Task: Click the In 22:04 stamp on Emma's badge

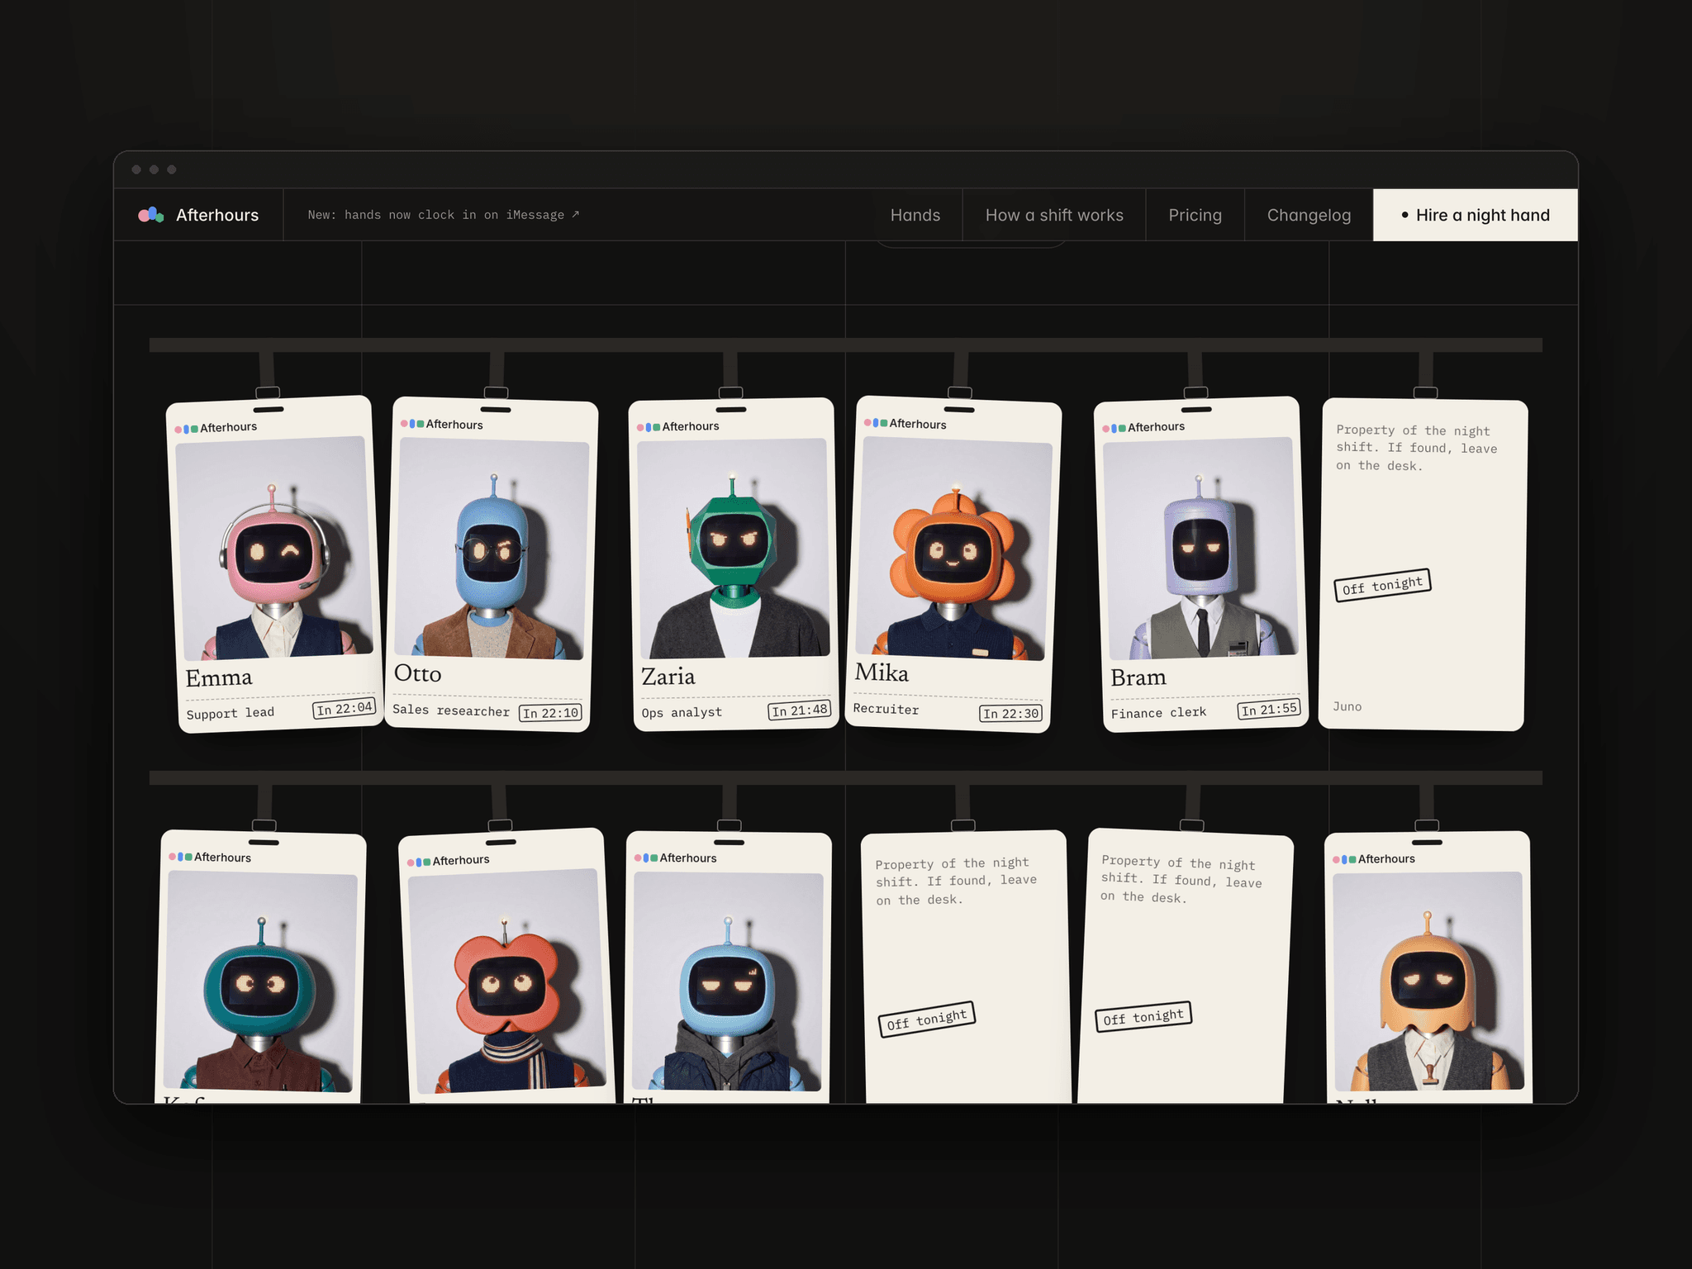Action: pyautogui.click(x=345, y=709)
